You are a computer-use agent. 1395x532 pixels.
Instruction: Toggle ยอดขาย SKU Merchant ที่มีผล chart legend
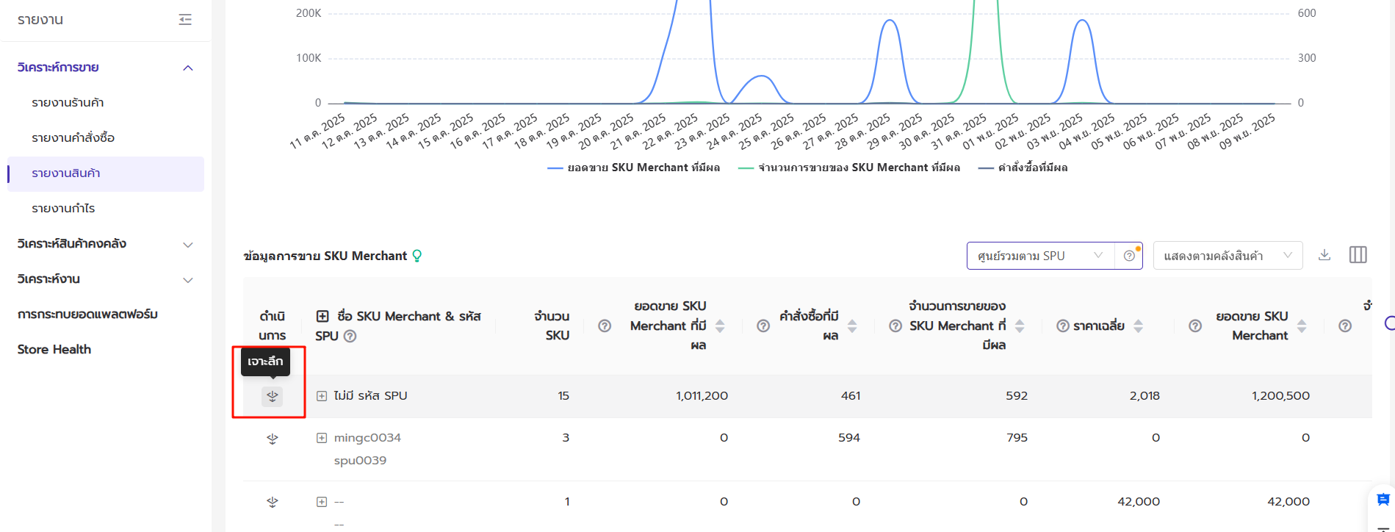tap(634, 168)
